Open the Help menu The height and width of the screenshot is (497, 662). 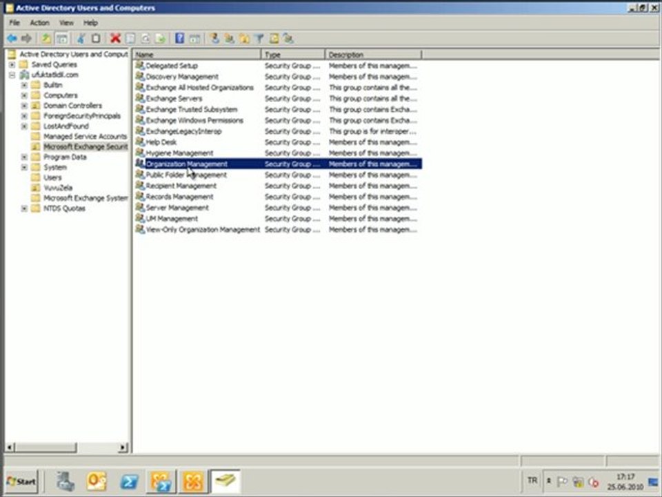coord(90,23)
